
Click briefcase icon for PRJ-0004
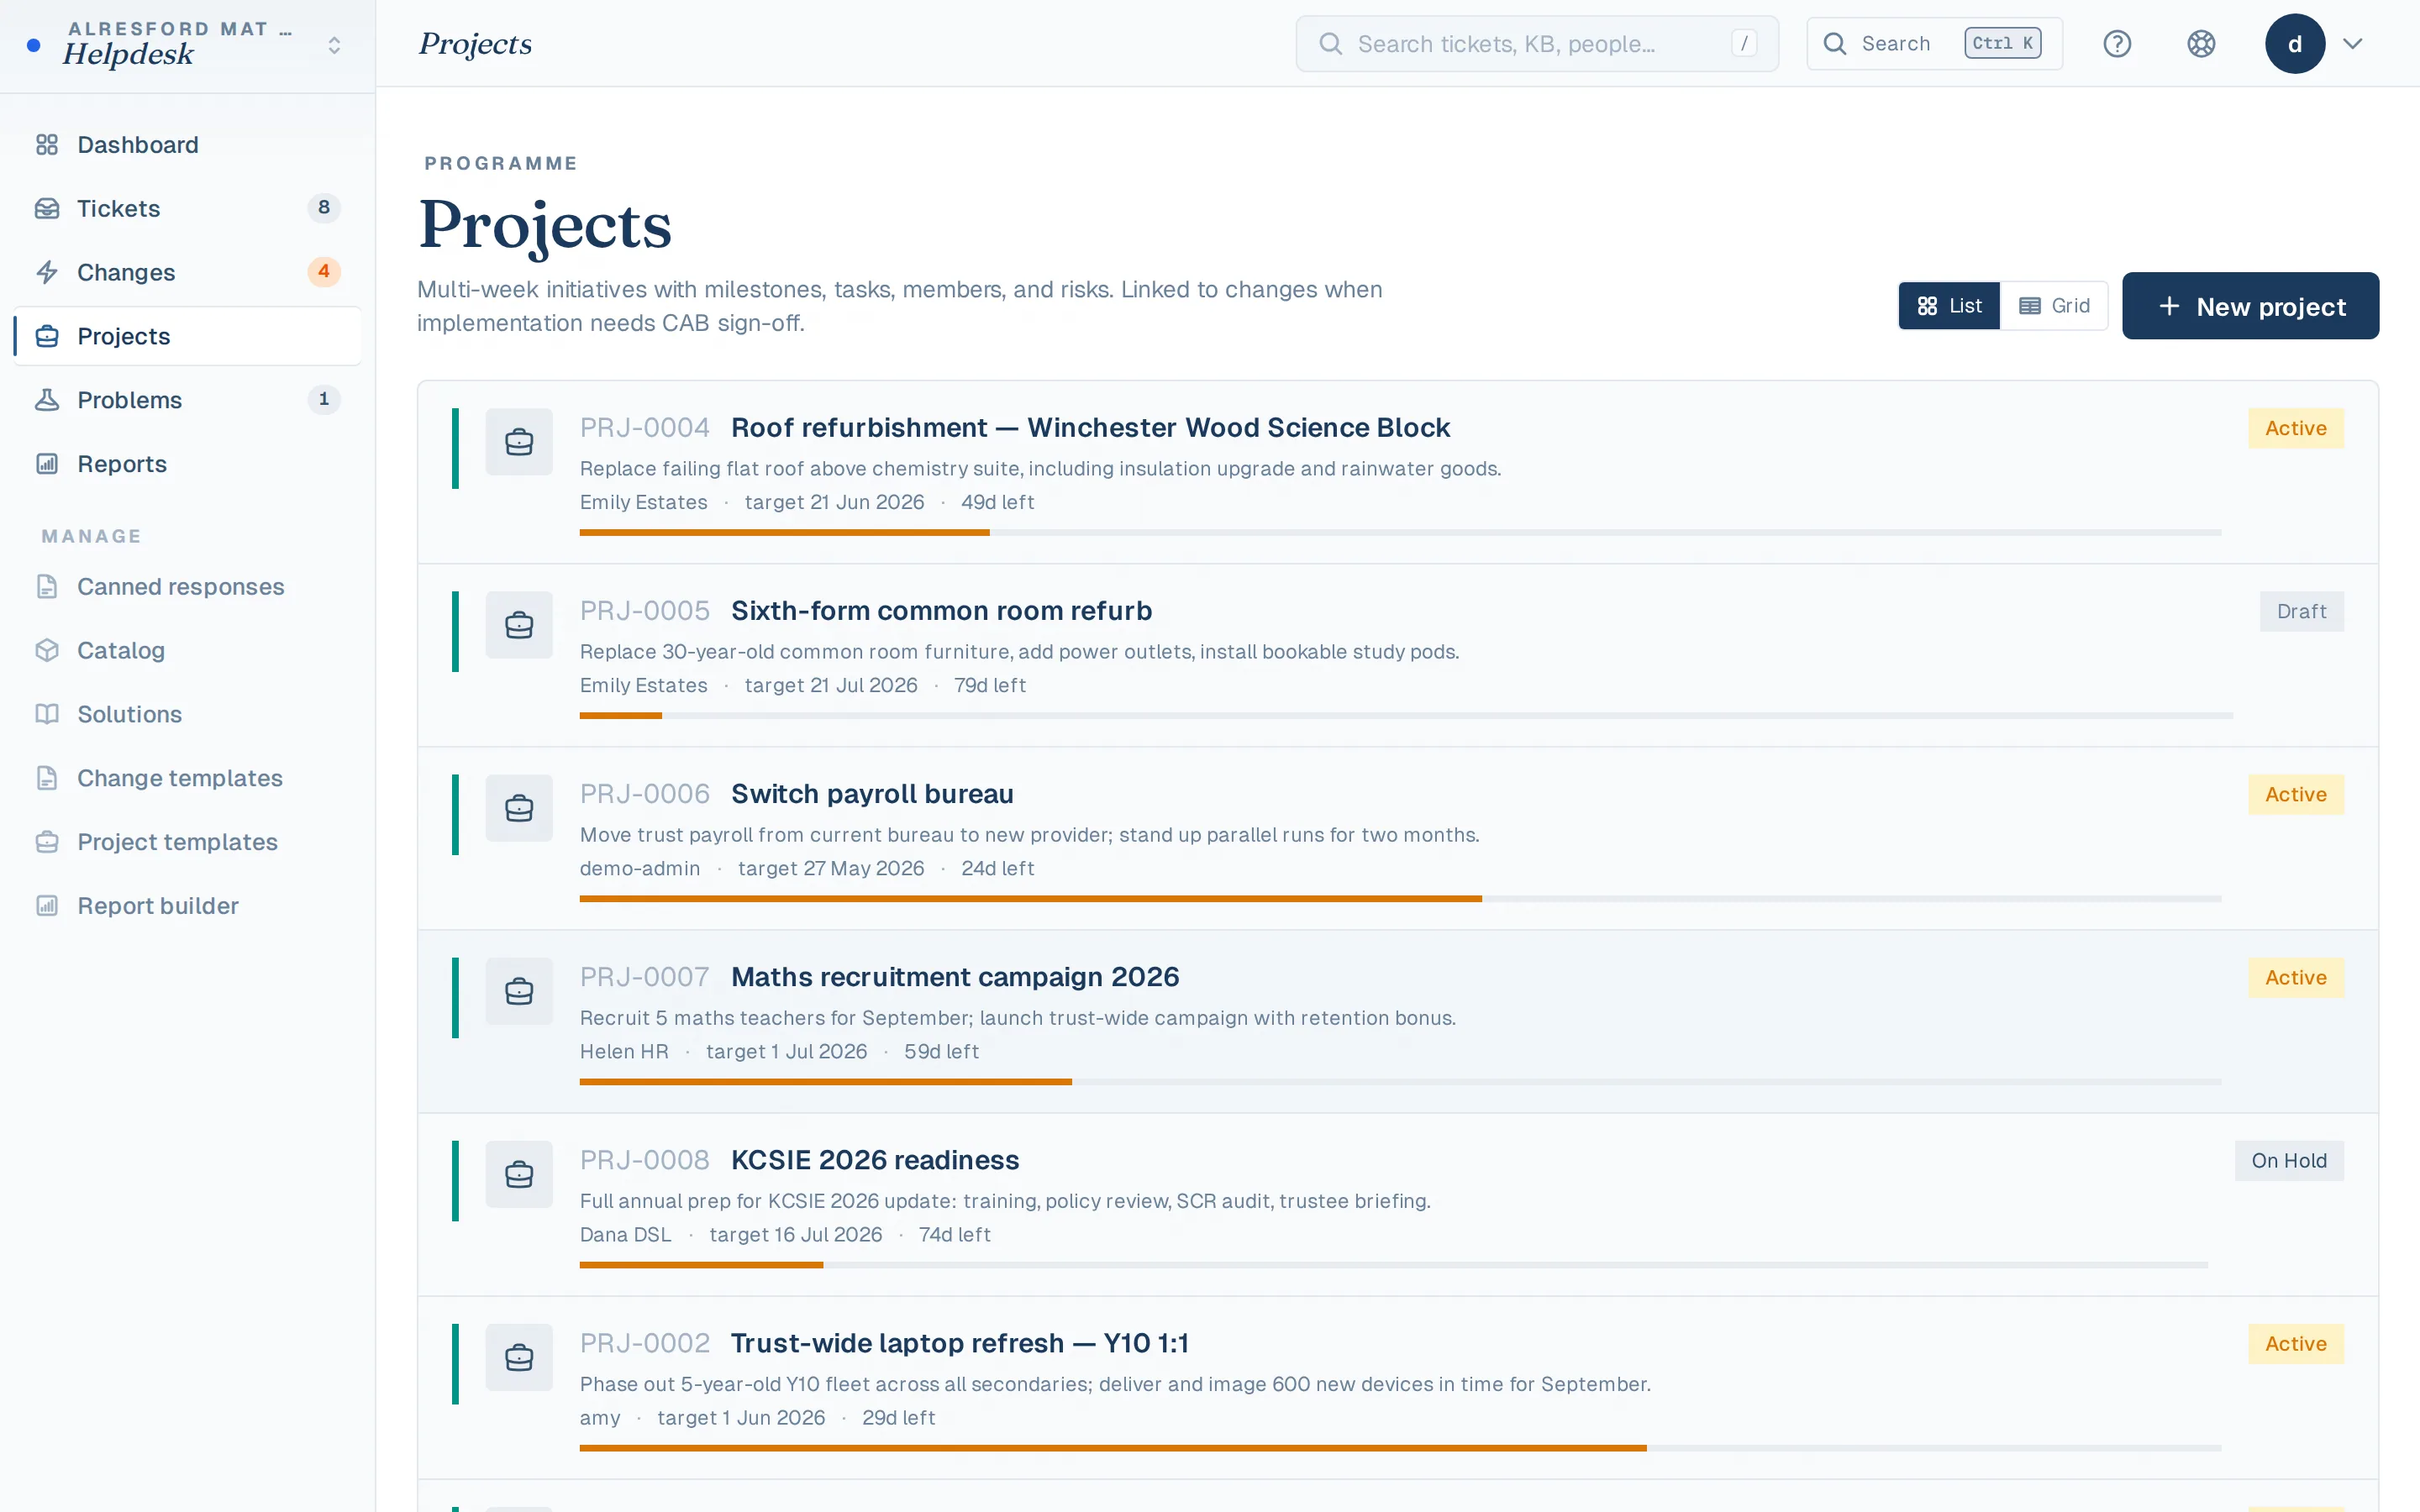coord(519,442)
